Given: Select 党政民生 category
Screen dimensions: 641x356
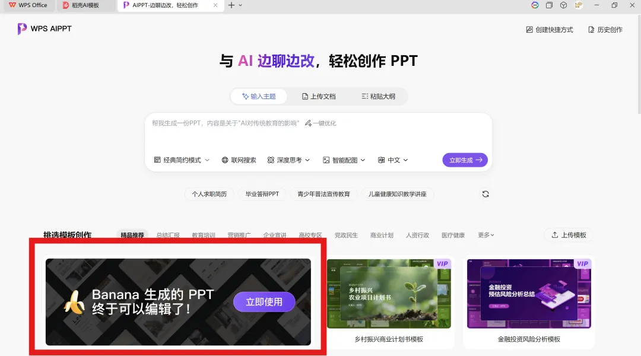Looking at the screenshot, I should point(346,236).
